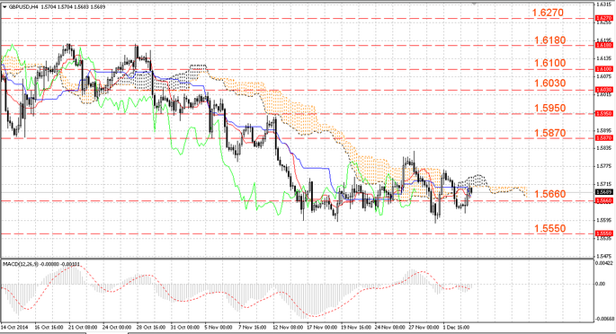This screenshot has height=334, width=616.
Task: Select the red 1.6270 tag on price axis
Action: point(603,19)
